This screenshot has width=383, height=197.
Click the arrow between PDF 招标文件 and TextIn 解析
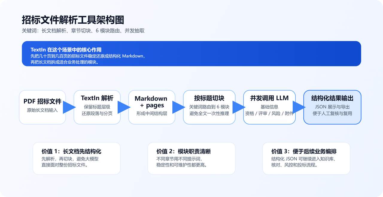[69, 107]
